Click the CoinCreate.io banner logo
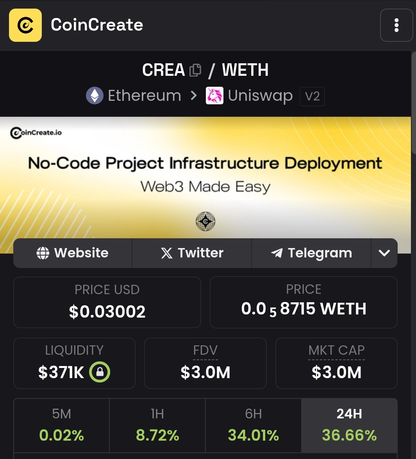416x459 pixels. [36, 133]
